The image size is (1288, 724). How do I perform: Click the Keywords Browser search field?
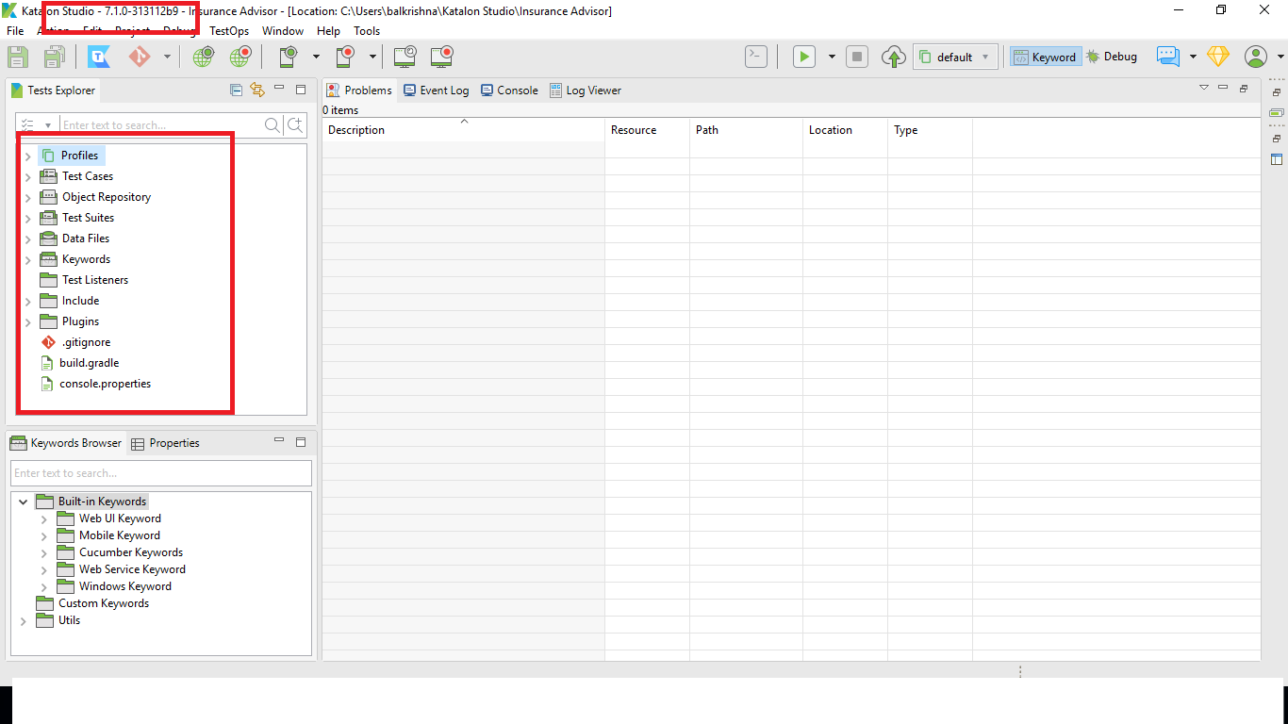161,473
